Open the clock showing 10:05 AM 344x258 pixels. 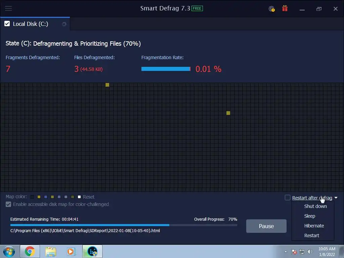click(327, 252)
